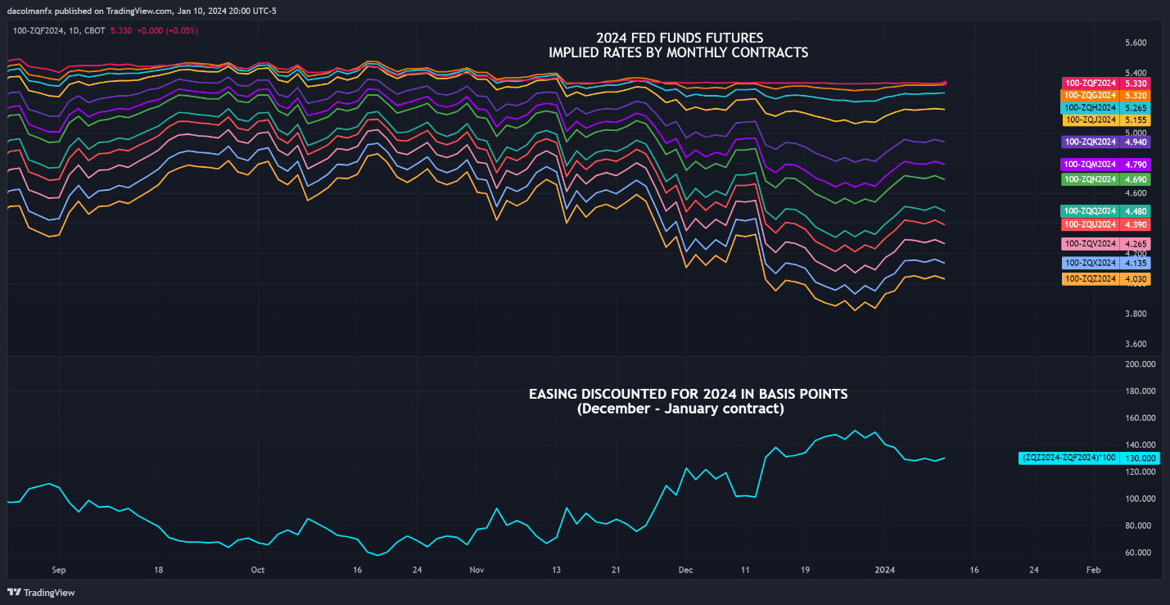Click the '2024' date on time axis
Image resolution: width=1170 pixels, height=605 pixels.
[x=884, y=569]
